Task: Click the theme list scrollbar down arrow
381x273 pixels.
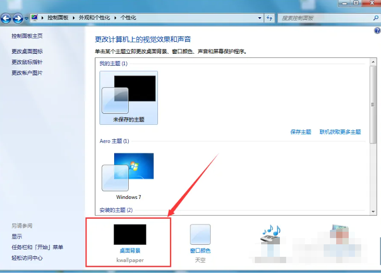Action: [373, 211]
